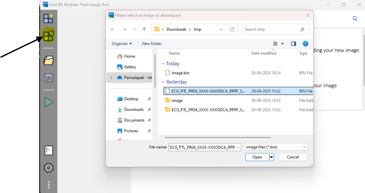Select the decompose image sidebar icon

(x=49, y=35)
